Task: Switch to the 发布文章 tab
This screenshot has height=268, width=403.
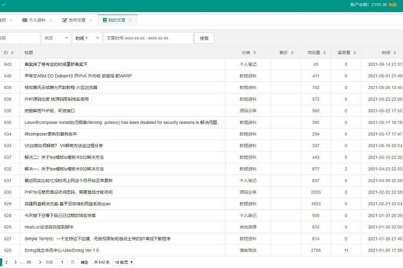Action: coord(77,20)
